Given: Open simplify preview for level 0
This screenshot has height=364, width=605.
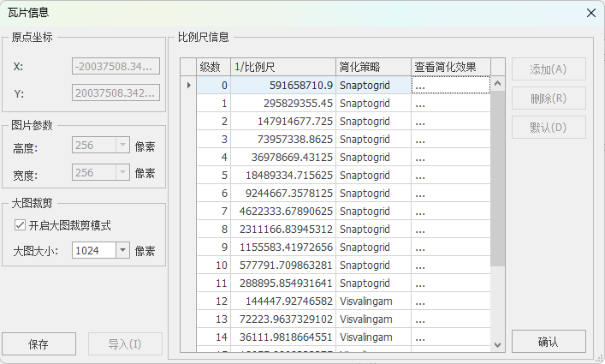Looking at the screenshot, I should pos(450,86).
